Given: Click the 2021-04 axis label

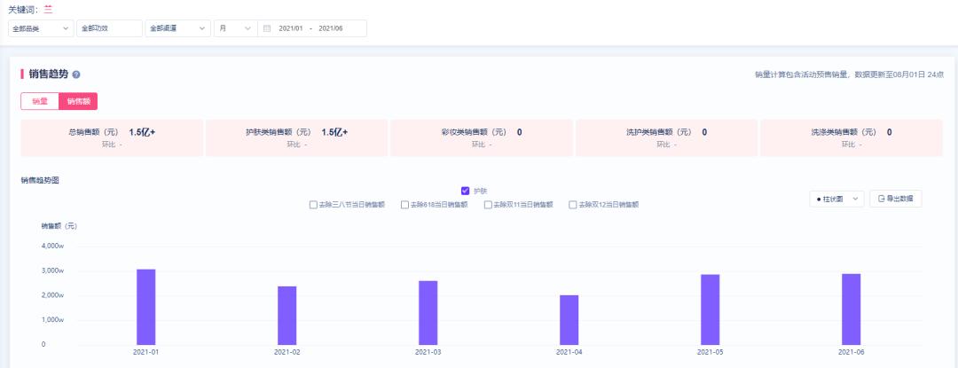Looking at the screenshot, I should tap(569, 352).
